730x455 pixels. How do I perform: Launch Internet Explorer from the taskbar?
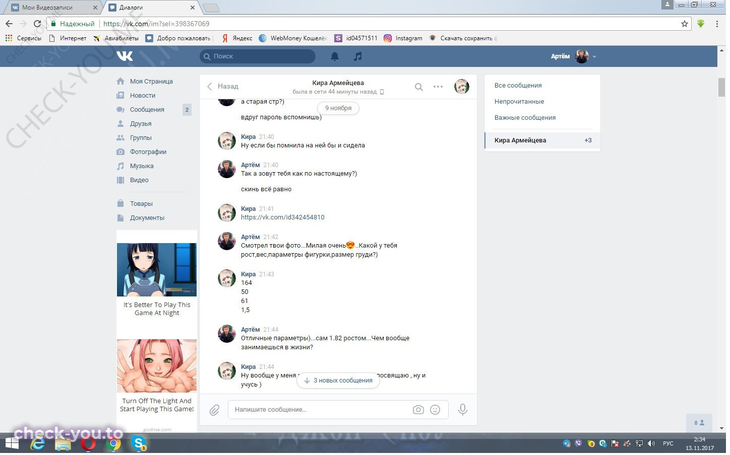click(38, 444)
